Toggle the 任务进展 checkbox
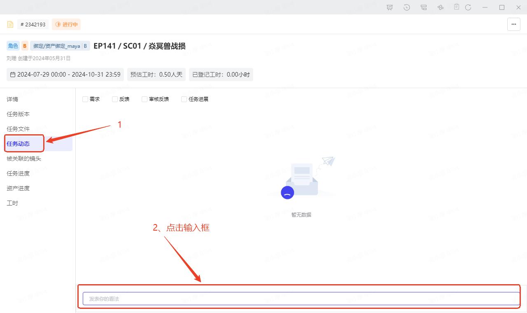The image size is (527, 313). (x=184, y=99)
